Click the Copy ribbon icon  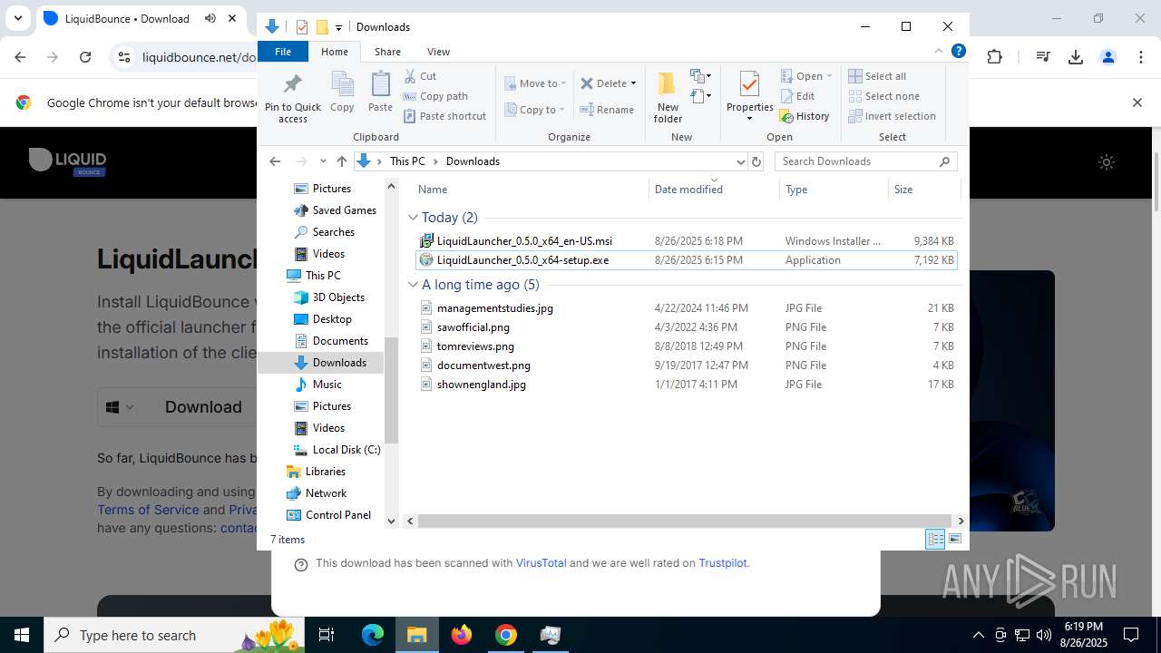point(342,92)
